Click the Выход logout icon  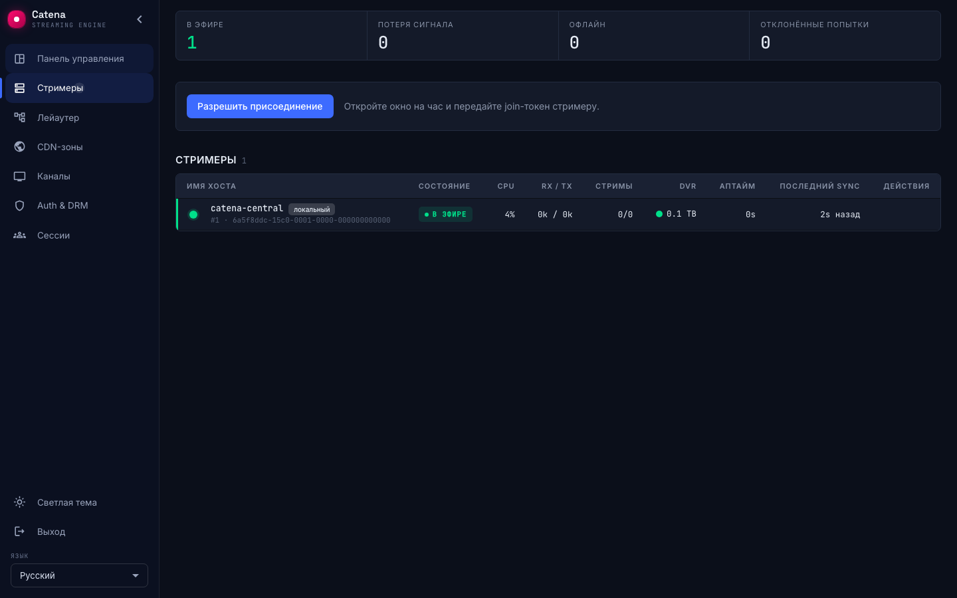pos(20,532)
